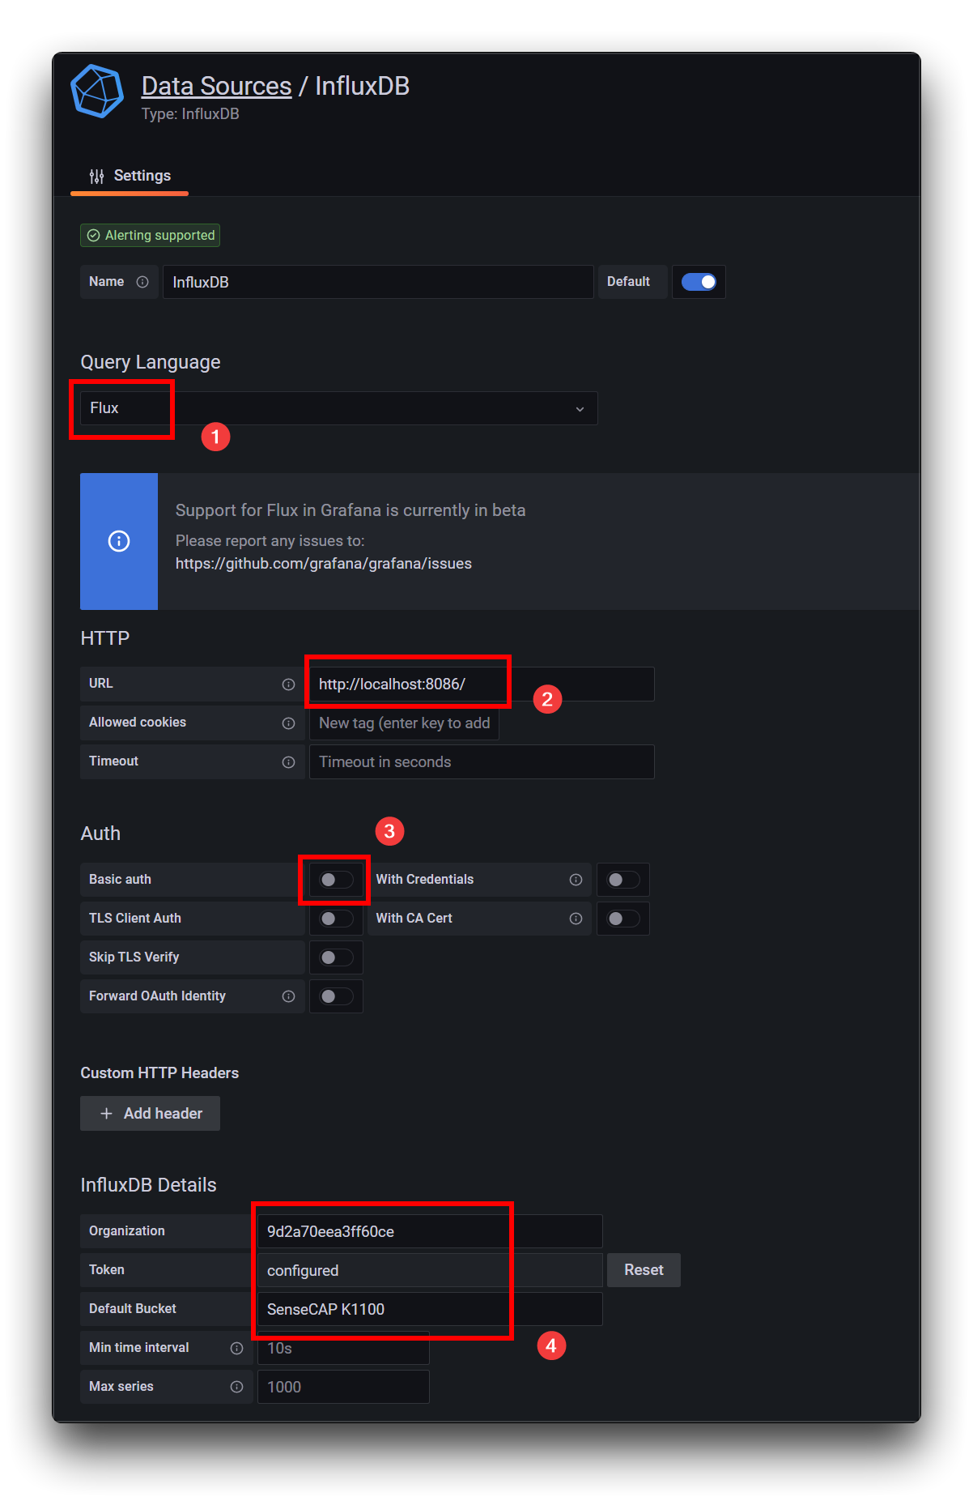Click the 'Custom HTTP Headers' heading
Screen dimensions: 973x1501
tap(159, 1073)
